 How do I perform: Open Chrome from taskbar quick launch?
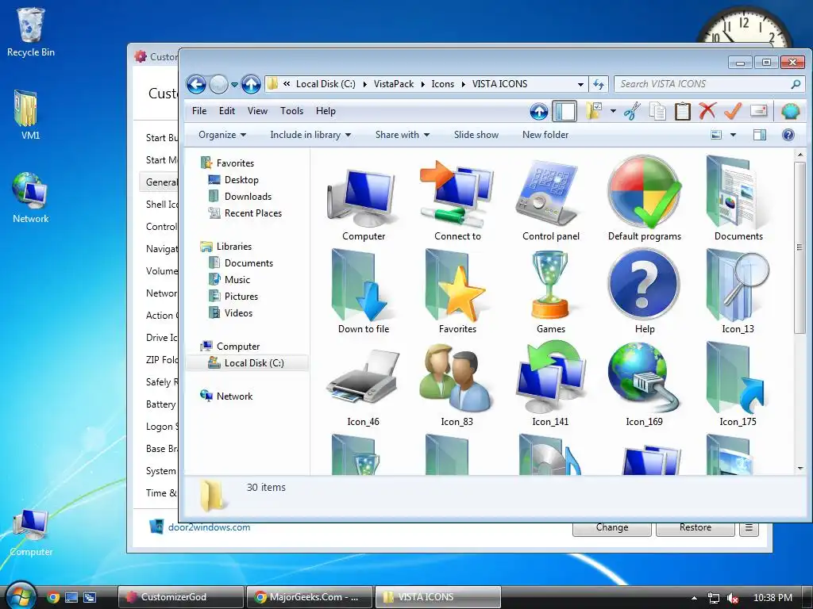(x=53, y=597)
